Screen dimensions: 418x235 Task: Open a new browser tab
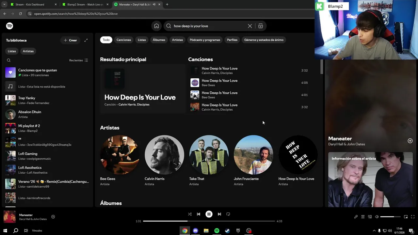pyautogui.click(x=167, y=5)
